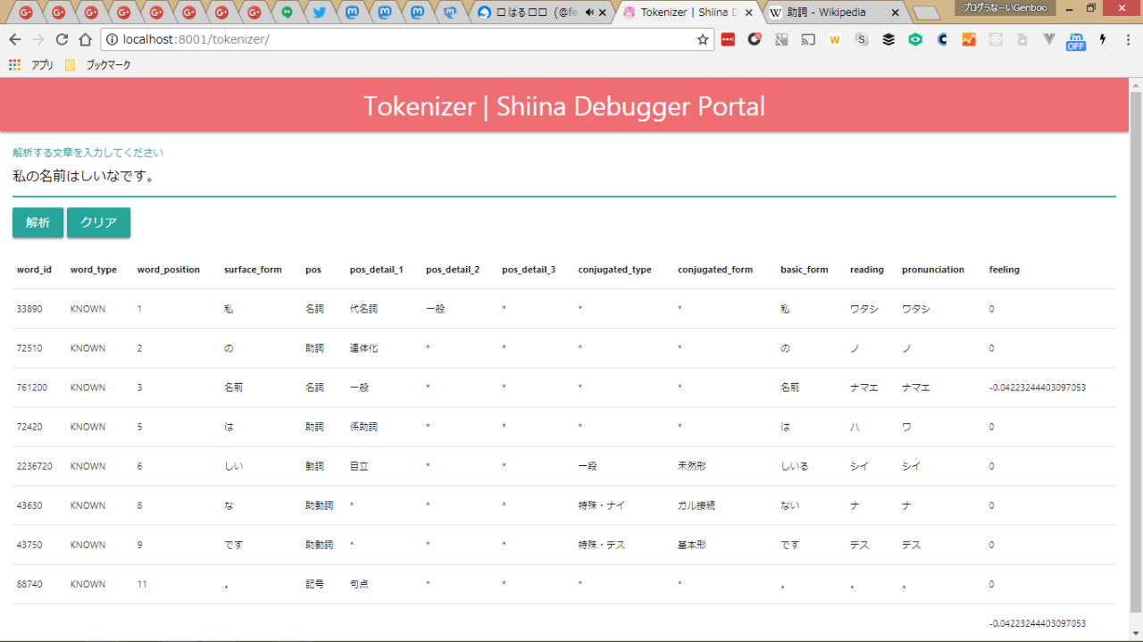Click the site info icon in address bar
Viewport: 1143px width, 642px height.
(112, 39)
